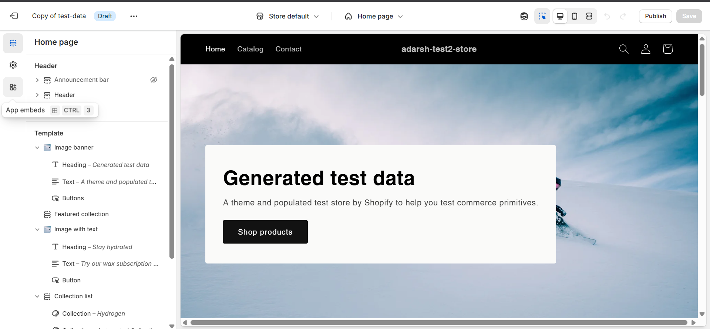Click the preview horizontal scrollbar right arrow
The width and height of the screenshot is (710, 329).
(693, 323)
